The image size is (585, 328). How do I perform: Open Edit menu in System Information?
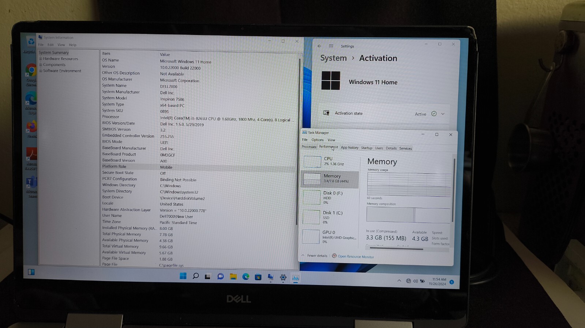[50, 45]
